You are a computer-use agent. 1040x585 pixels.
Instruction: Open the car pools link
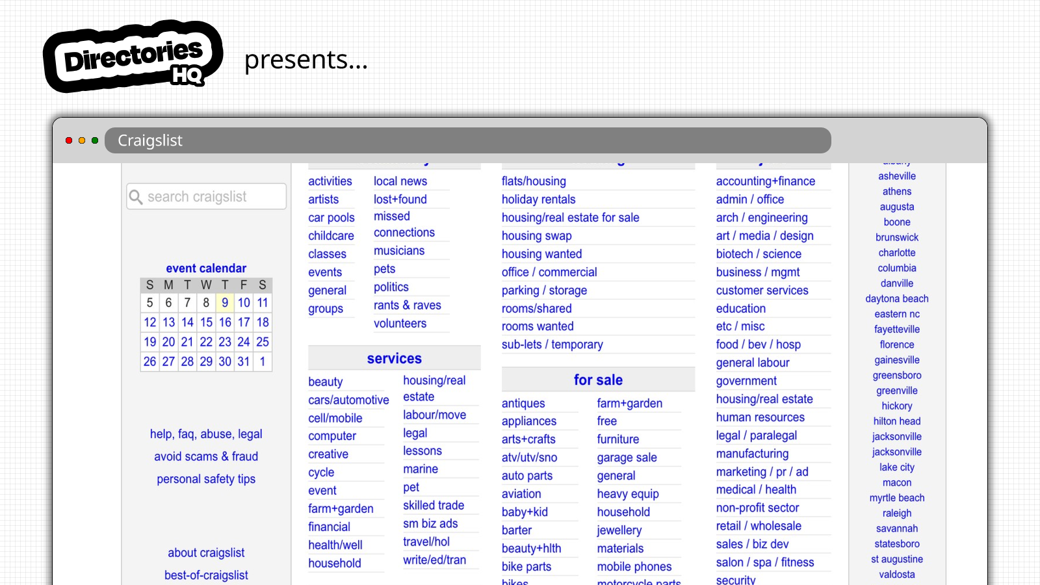click(331, 218)
